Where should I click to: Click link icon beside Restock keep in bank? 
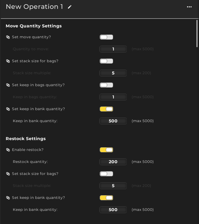8,198
